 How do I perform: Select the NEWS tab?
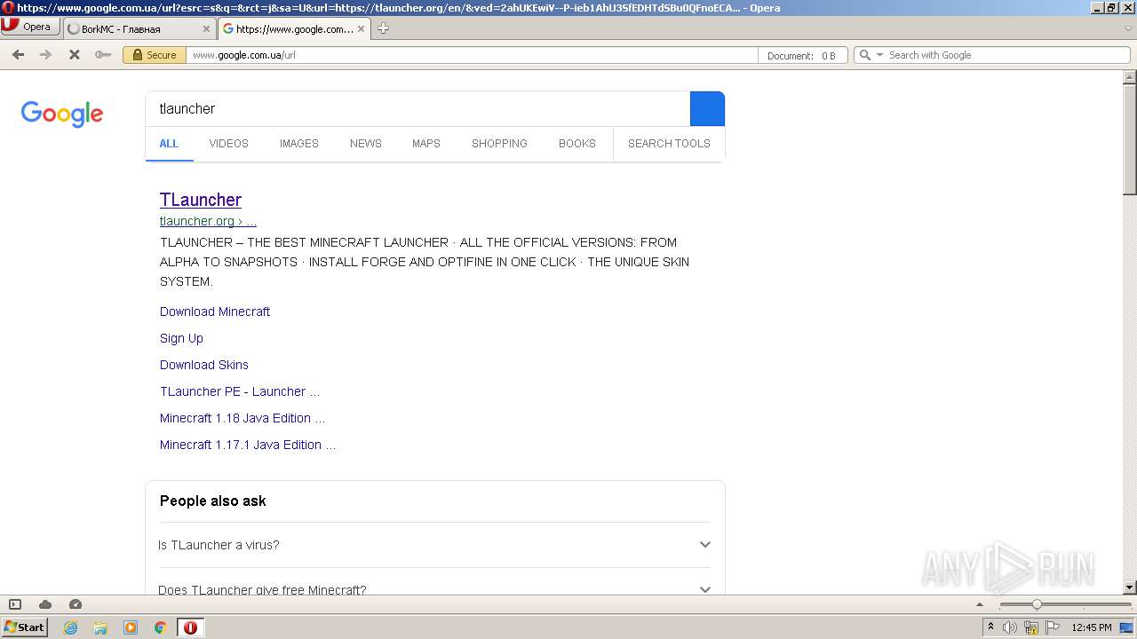pyautogui.click(x=365, y=144)
